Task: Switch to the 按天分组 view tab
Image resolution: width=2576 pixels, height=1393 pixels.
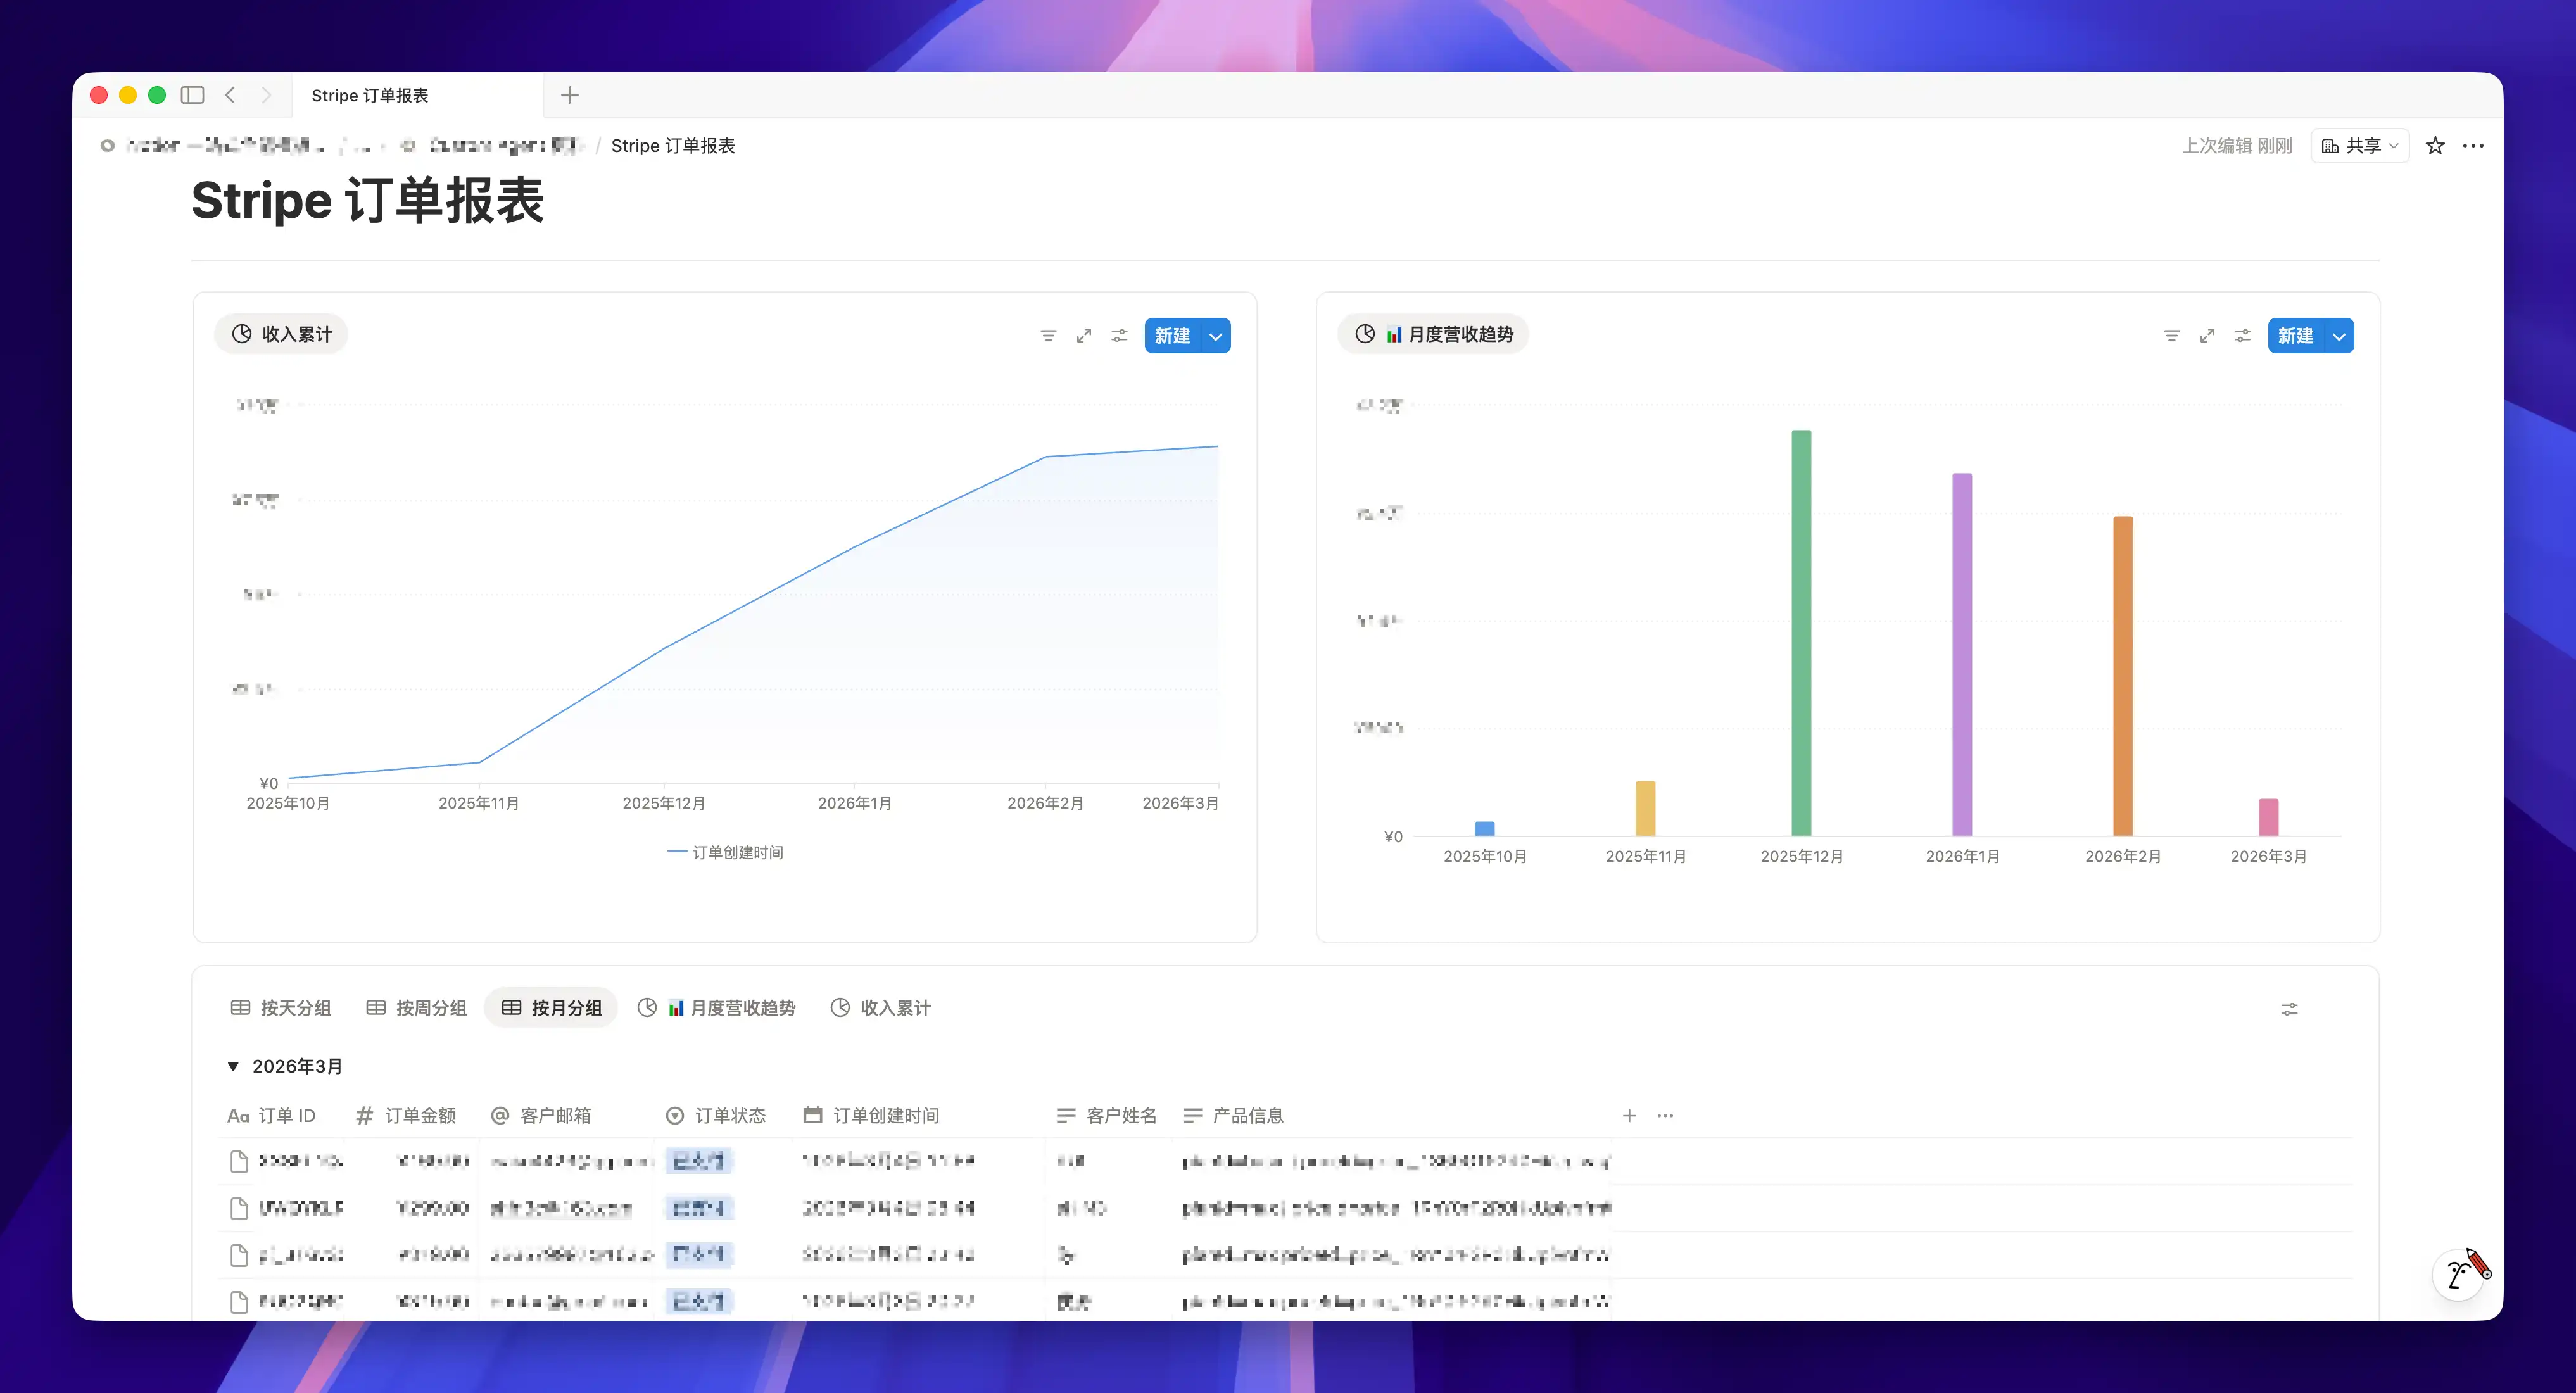Action: tap(281, 1008)
